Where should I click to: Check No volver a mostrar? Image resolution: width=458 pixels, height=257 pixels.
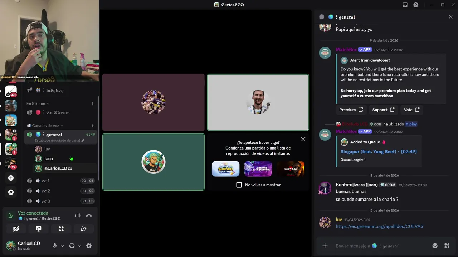pyautogui.click(x=239, y=185)
